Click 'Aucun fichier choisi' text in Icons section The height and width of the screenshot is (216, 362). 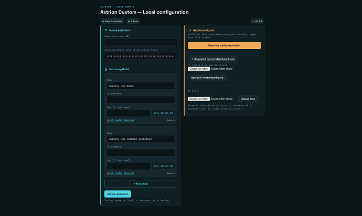point(221,99)
